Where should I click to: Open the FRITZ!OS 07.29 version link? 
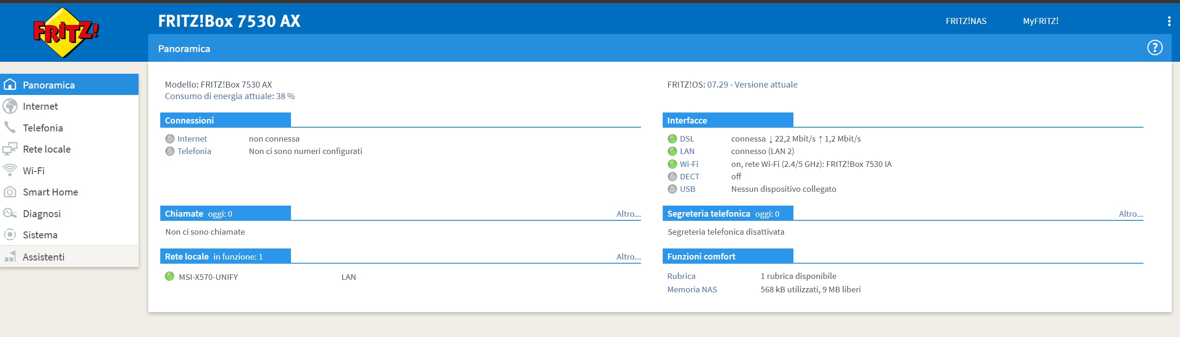point(752,84)
